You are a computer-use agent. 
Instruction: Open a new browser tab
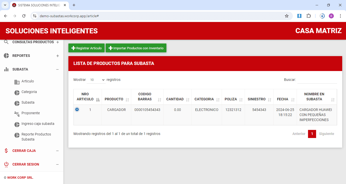coord(74,5)
